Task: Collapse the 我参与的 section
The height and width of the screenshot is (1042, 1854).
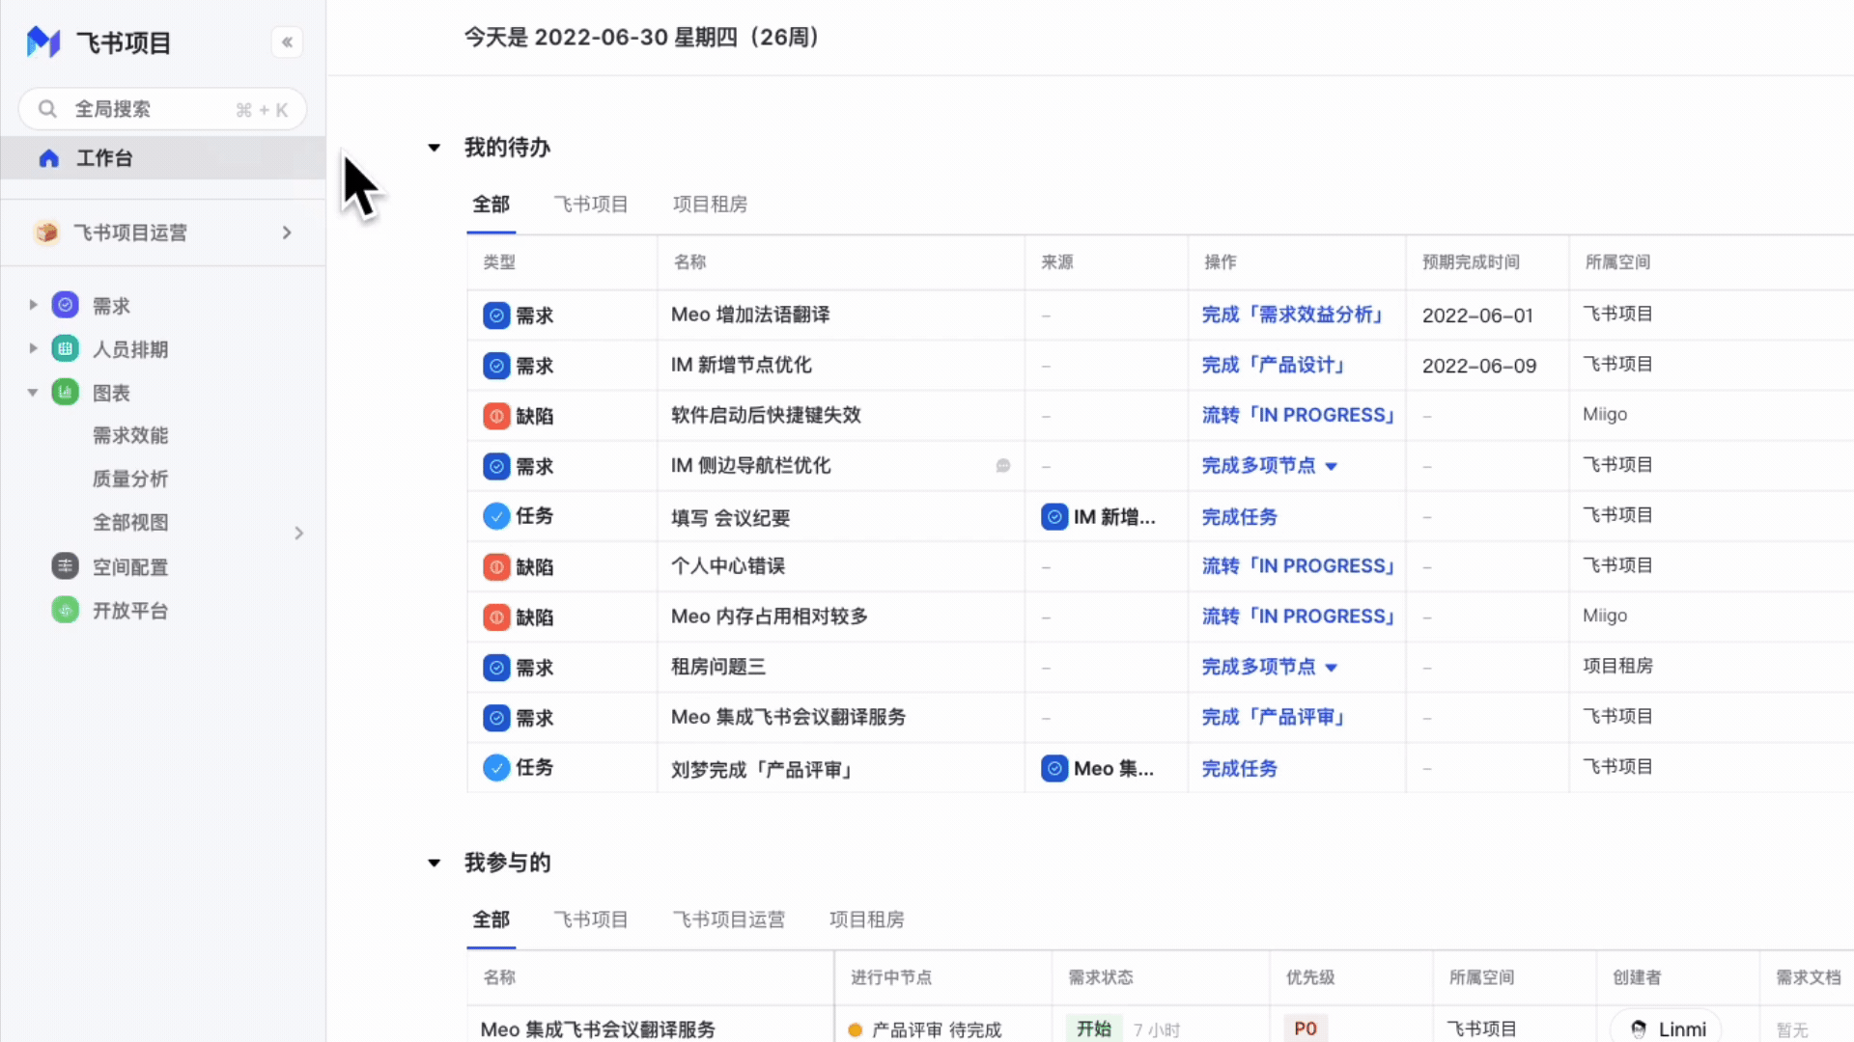Action: (435, 863)
